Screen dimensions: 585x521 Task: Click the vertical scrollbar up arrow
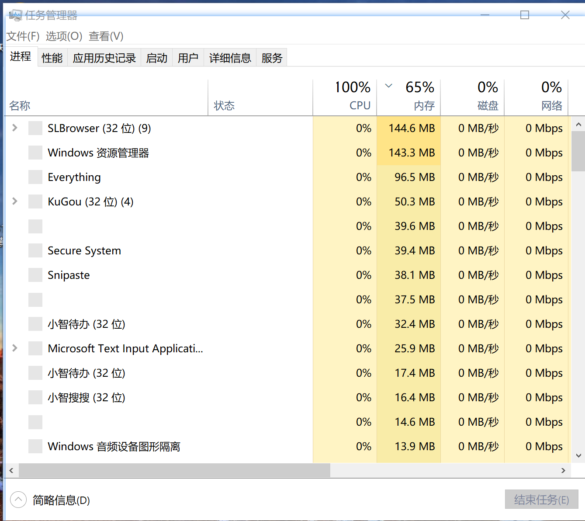coord(578,125)
